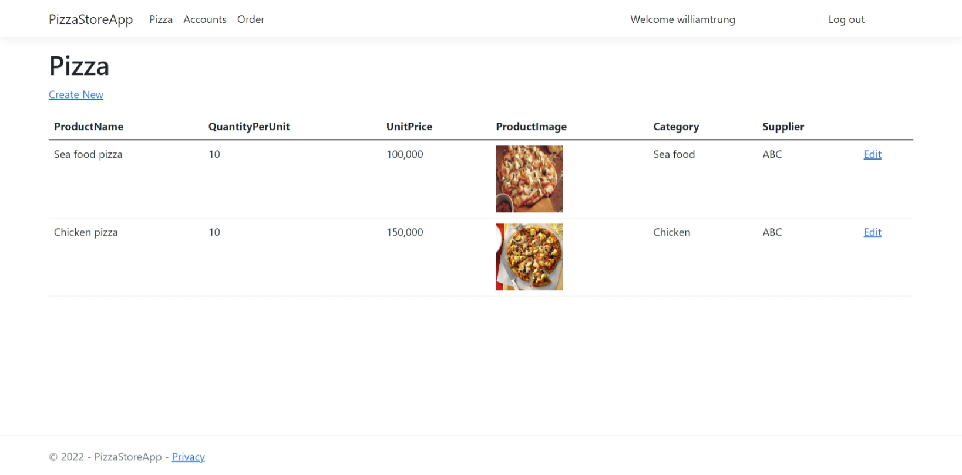962x475 pixels.
Task: Click Create New to add a pizza
Action: click(x=76, y=94)
